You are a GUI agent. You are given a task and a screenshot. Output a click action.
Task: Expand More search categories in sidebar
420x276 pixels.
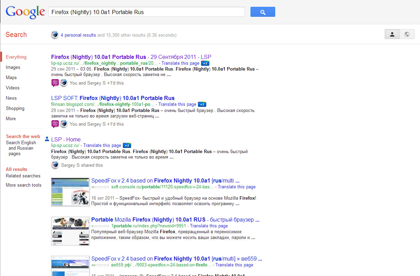(x=11, y=119)
